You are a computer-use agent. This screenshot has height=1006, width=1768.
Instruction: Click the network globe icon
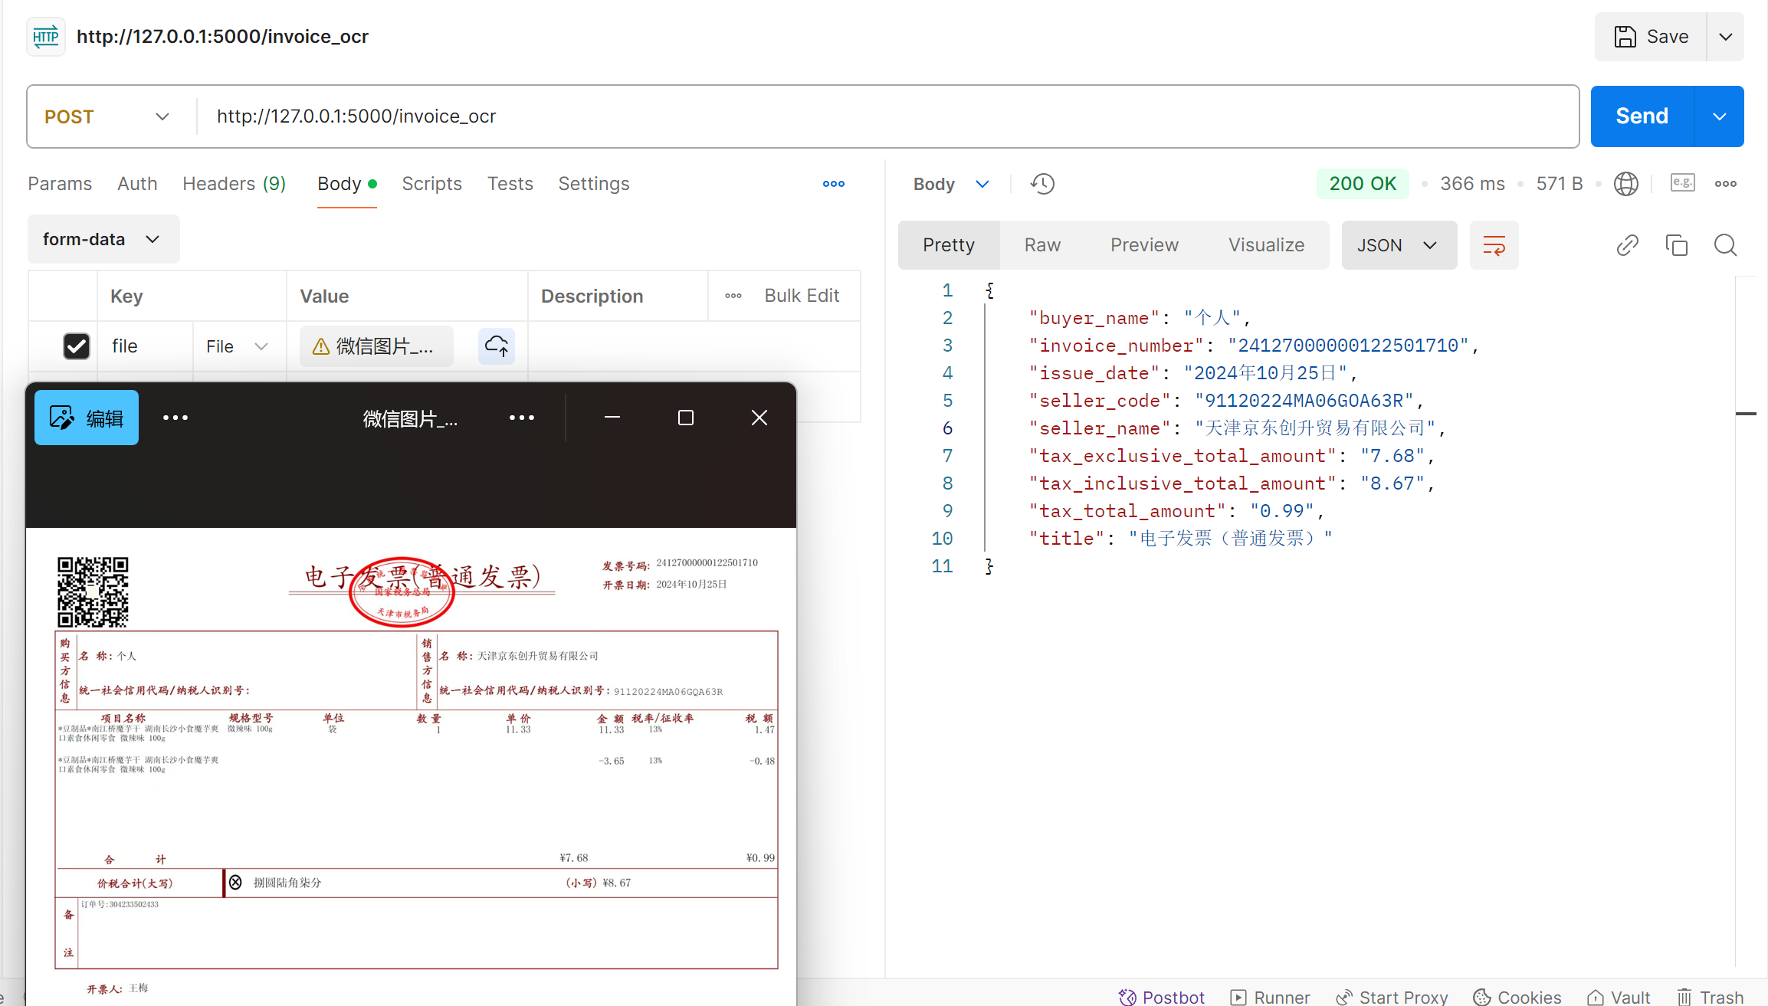(1626, 184)
